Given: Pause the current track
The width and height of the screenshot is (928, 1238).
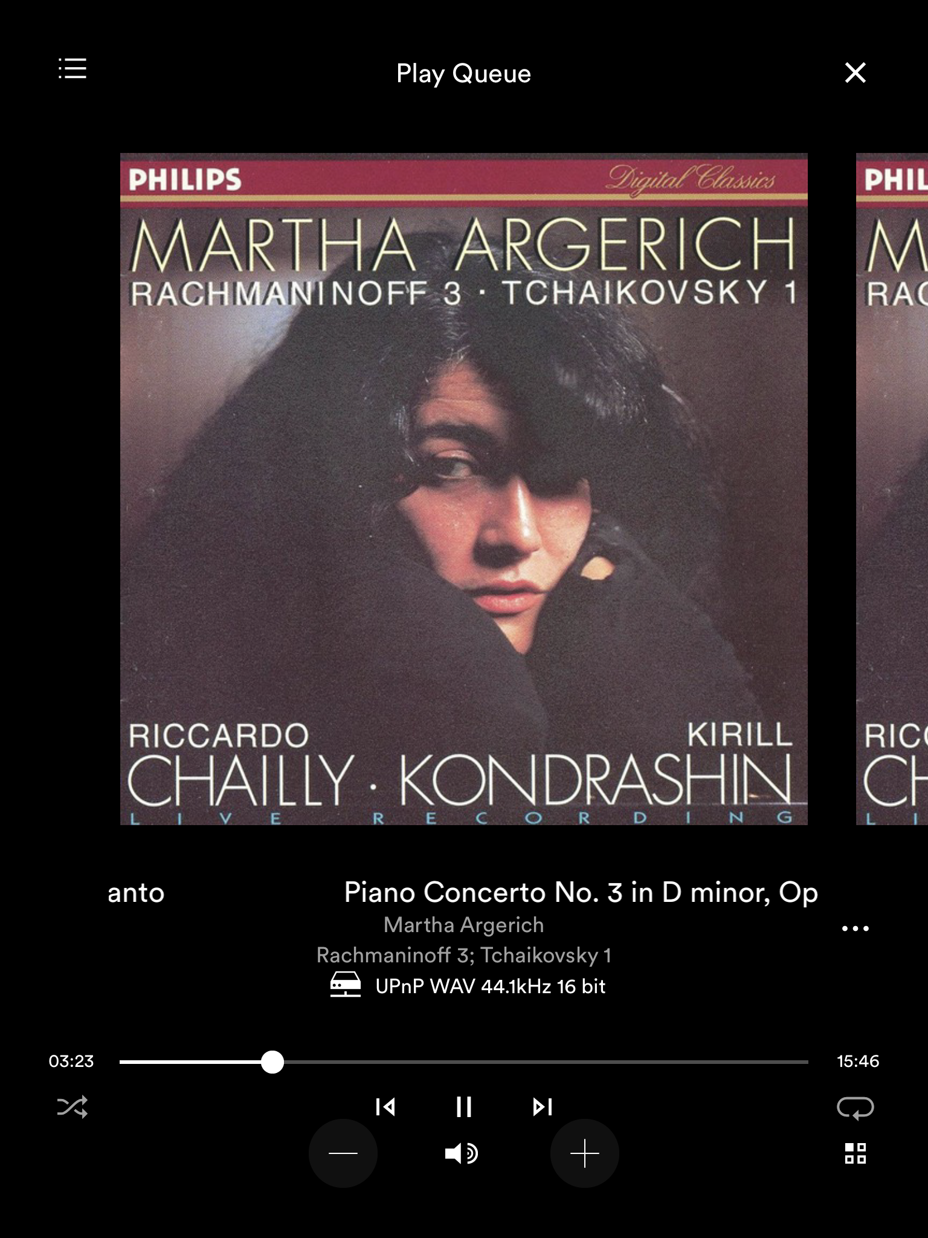Looking at the screenshot, I should point(464,1107).
